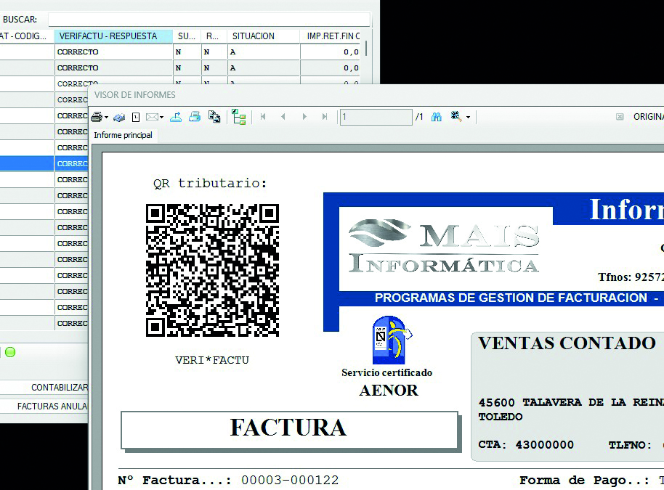Viewport: 664px width, 490px height.
Task: Go to next report page arrow
Action: coord(304,117)
